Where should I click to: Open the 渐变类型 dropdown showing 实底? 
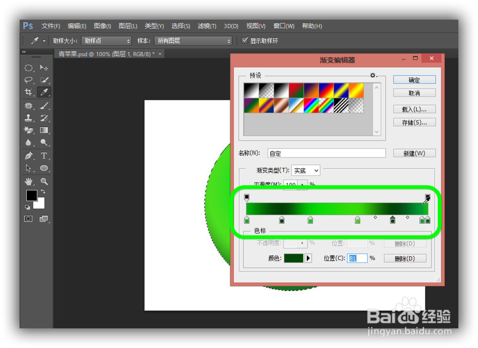(306, 171)
